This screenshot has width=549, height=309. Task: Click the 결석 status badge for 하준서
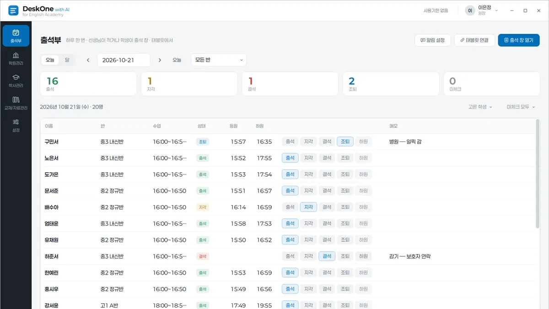tap(203, 256)
